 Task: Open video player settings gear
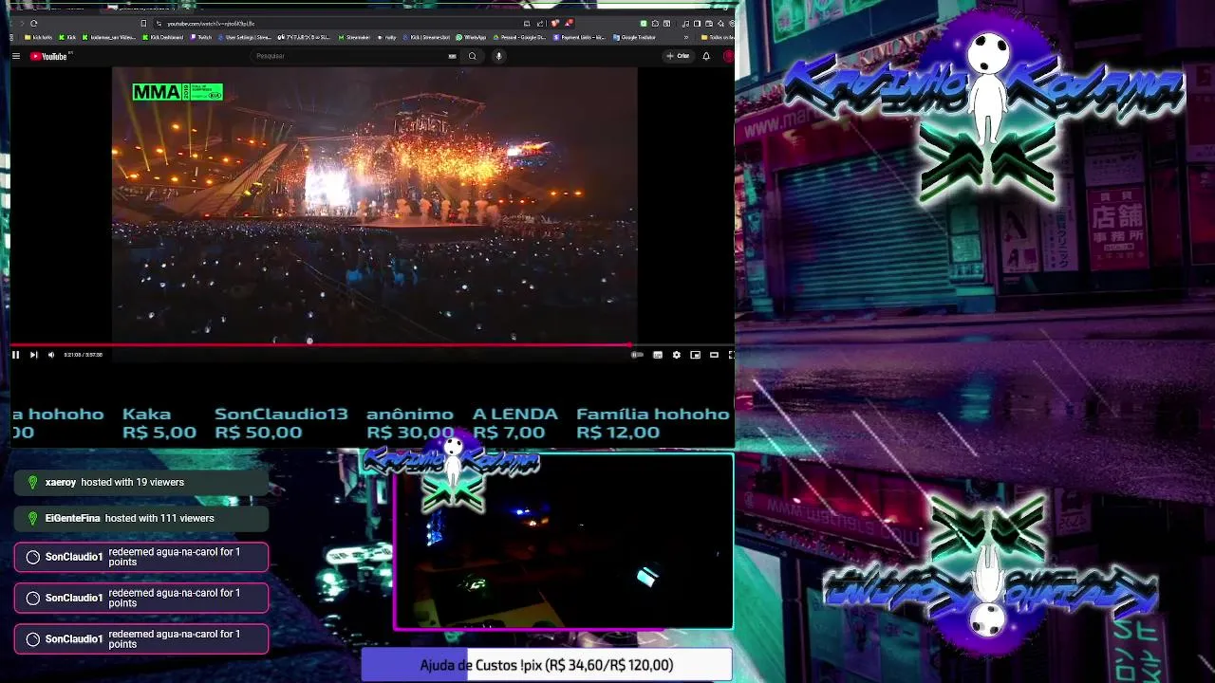coord(677,355)
